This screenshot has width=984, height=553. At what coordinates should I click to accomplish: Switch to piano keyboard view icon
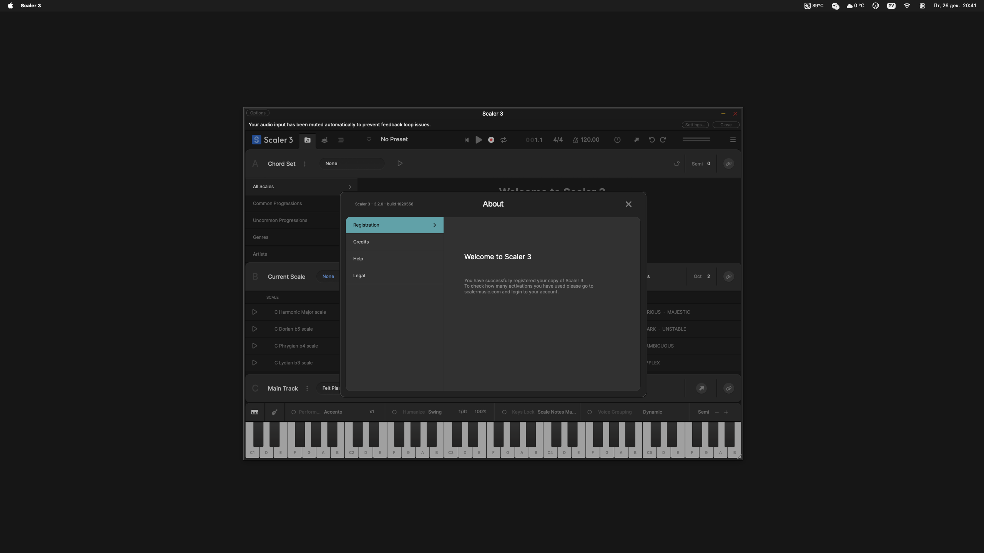(x=255, y=412)
